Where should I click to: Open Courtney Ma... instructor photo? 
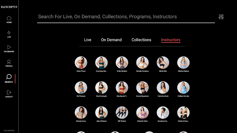coord(101,63)
